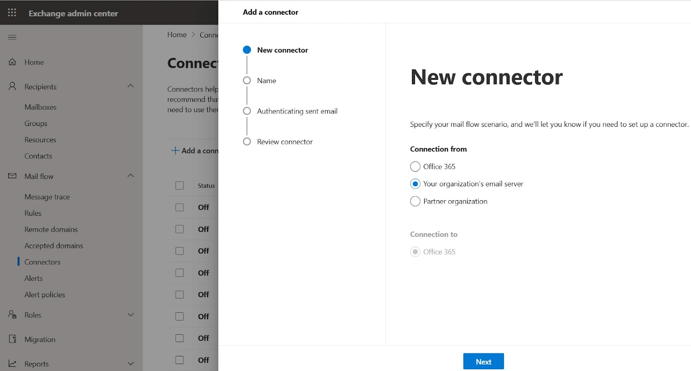
Task: Click the Recipients person icon
Action: pyautogui.click(x=12, y=86)
